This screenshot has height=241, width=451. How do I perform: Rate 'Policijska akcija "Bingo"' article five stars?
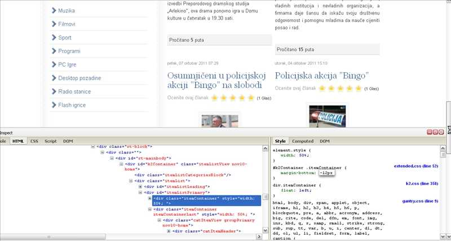pos(359,89)
